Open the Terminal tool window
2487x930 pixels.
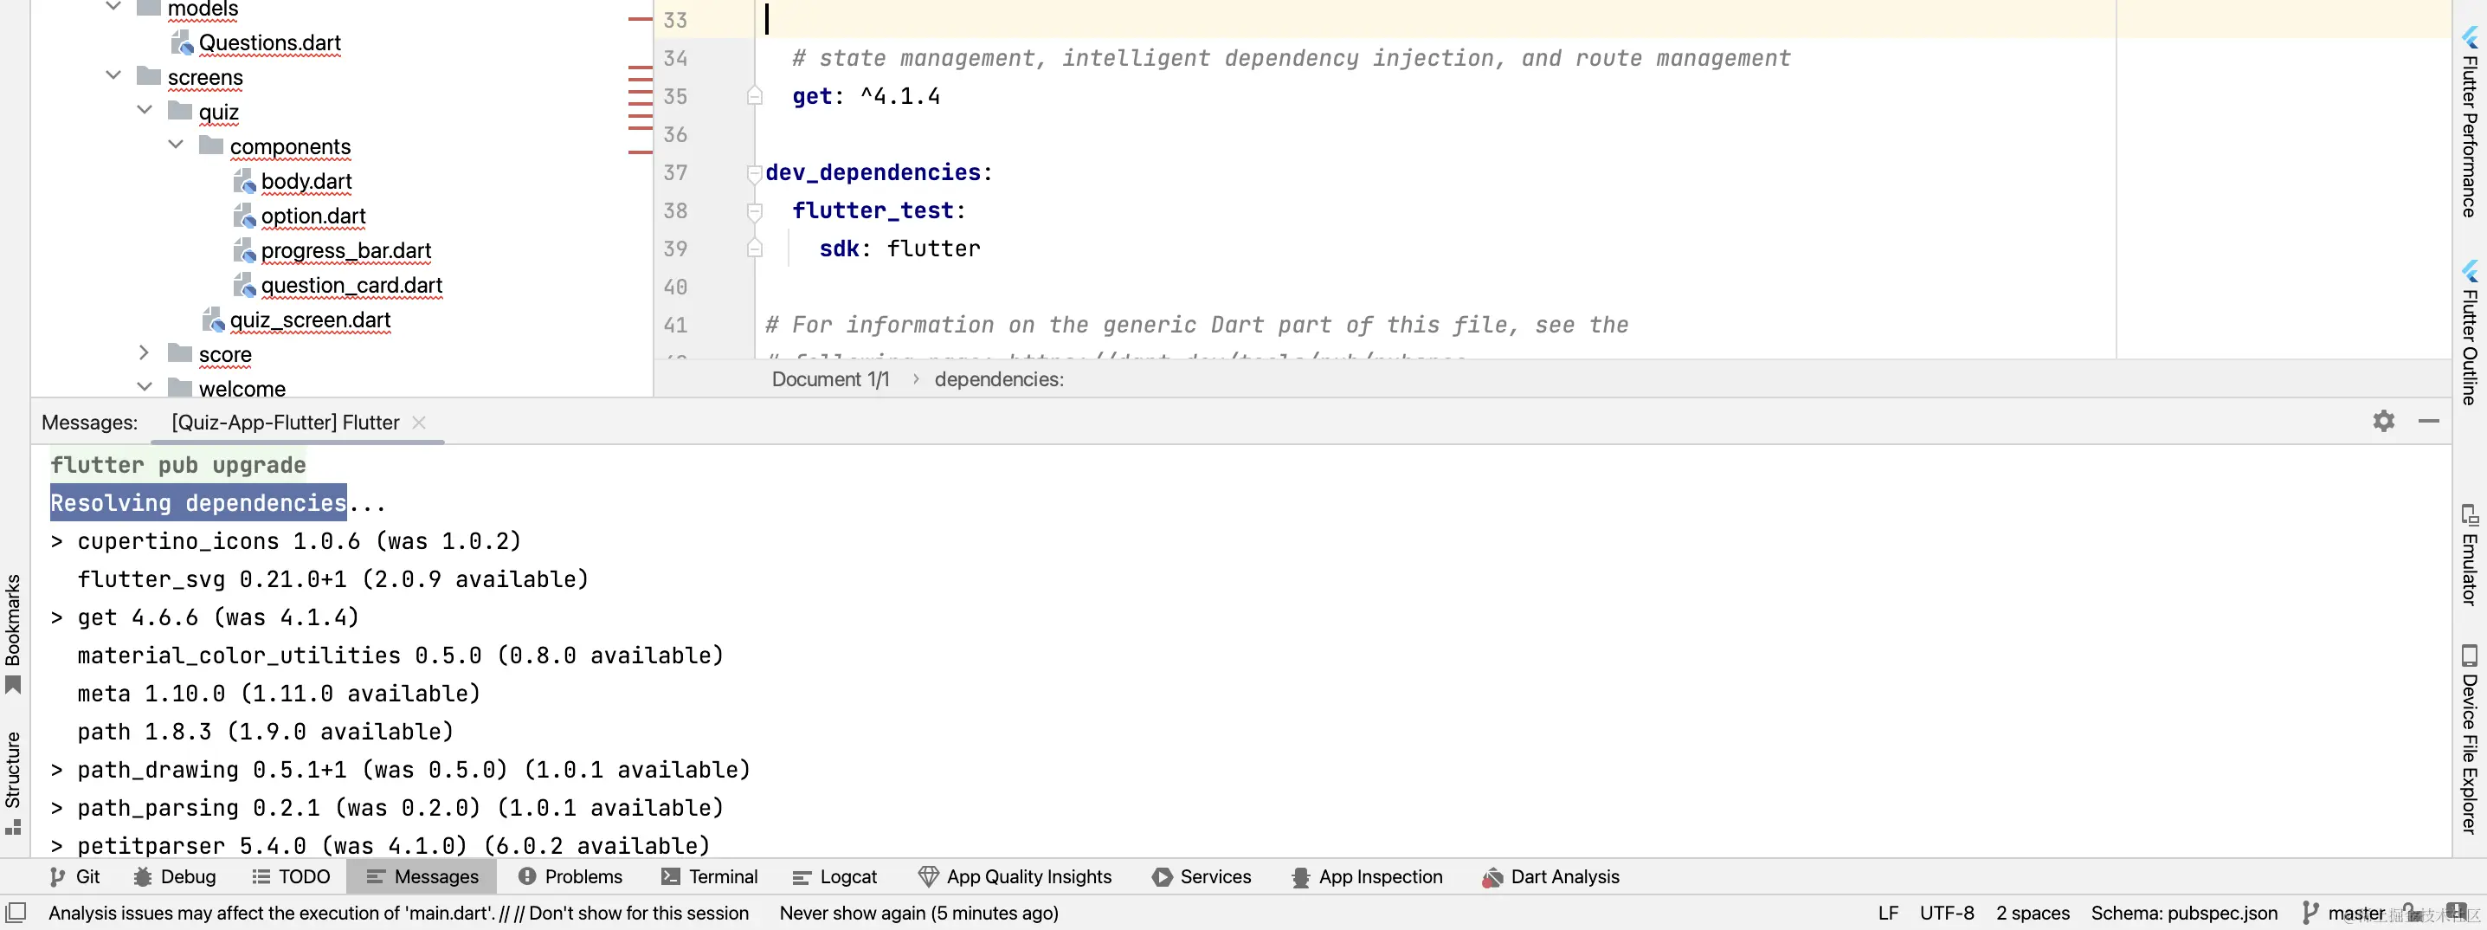pyautogui.click(x=710, y=877)
